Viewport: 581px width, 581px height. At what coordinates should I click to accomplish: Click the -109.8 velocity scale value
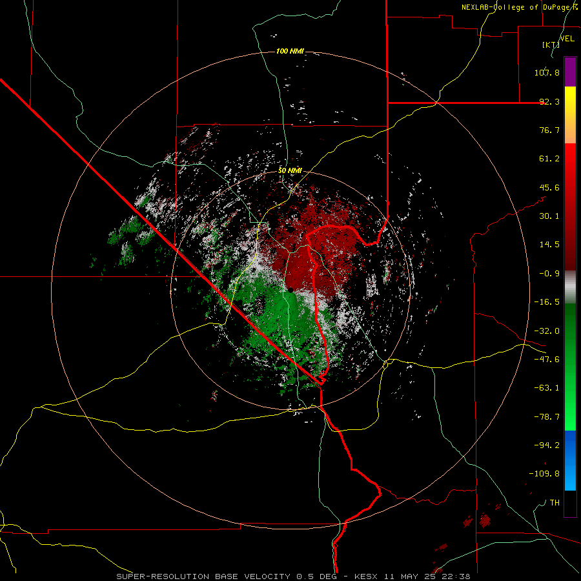pyautogui.click(x=544, y=474)
